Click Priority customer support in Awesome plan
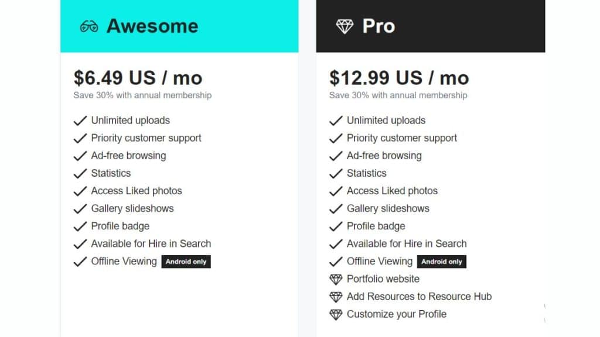The height and width of the screenshot is (337, 600). tap(146, 138)
